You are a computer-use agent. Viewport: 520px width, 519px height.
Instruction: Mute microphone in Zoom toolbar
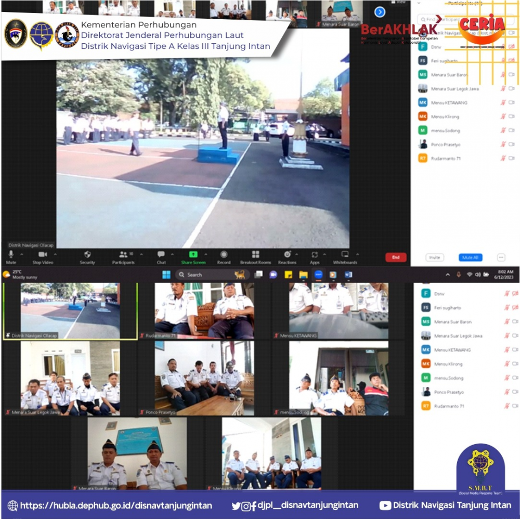[11, 257]
